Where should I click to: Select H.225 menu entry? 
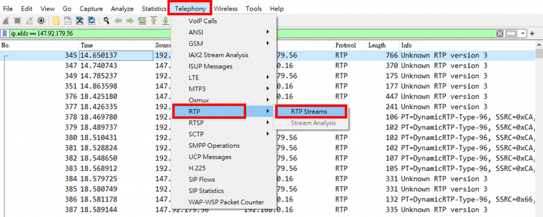(224, 168)
